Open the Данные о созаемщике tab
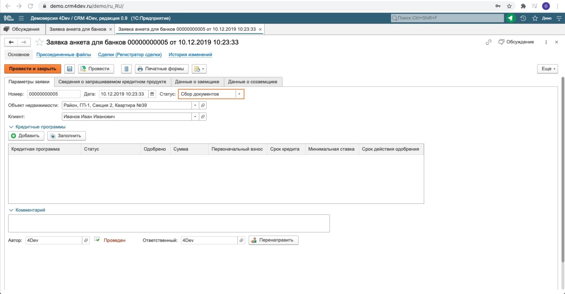This screenshot has height=294, width=565. pos(252,82)
